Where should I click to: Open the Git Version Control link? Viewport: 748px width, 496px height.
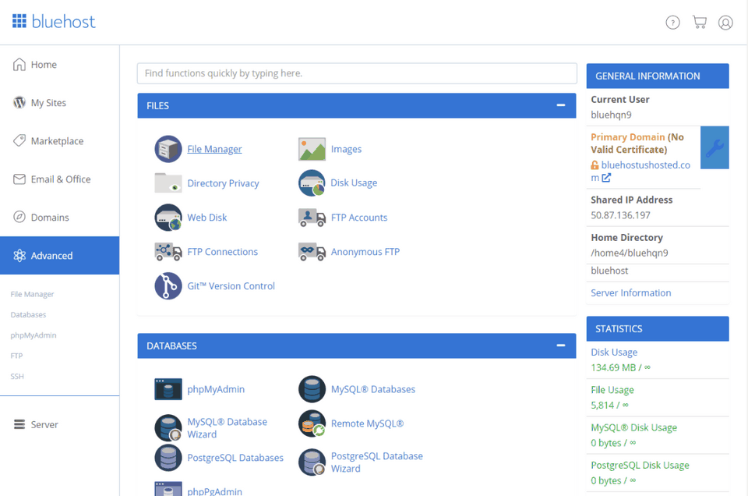tap(231, 286)
